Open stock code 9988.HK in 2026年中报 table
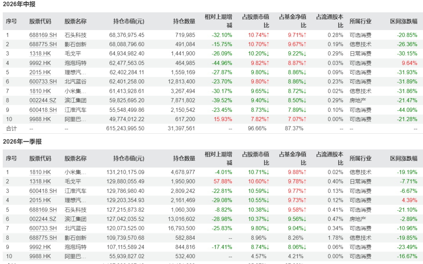The image size is (423, 264). [x=40, y=119]
